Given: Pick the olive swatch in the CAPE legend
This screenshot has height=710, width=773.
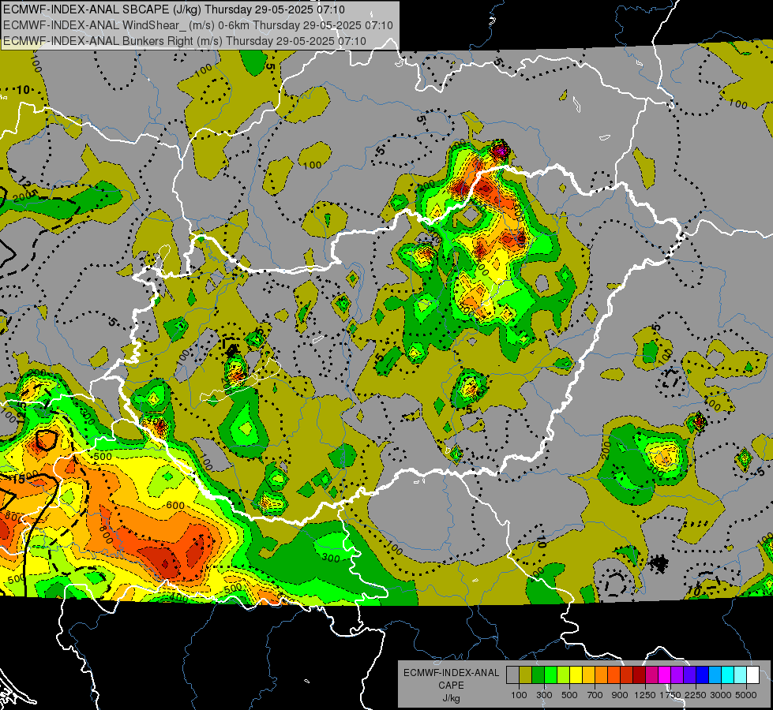Looking at the screenshot, I should click(x=526, y=675).
